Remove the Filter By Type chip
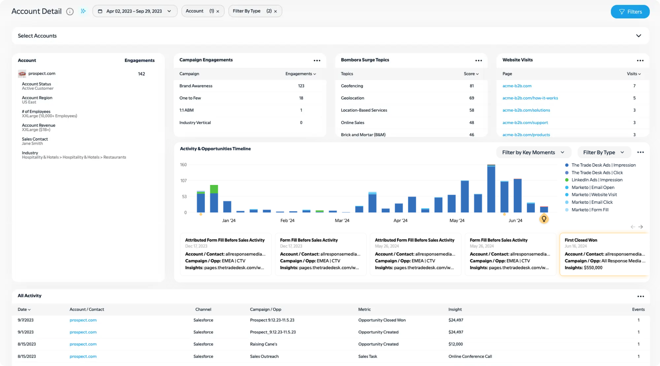 276,11
